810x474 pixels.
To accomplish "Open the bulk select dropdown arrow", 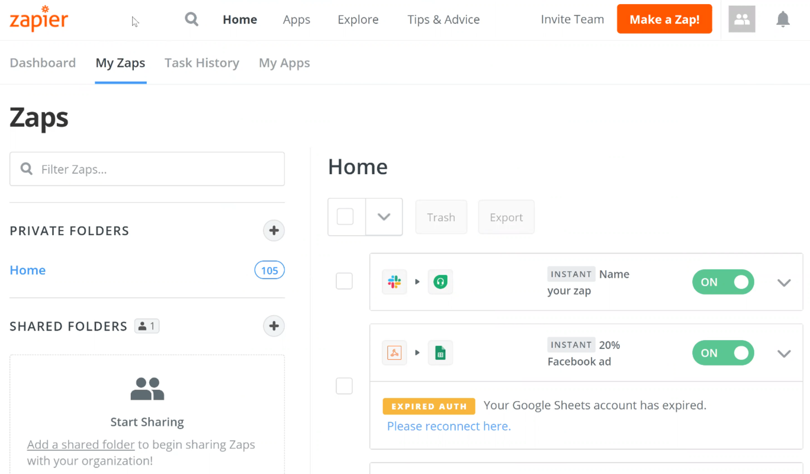I will tap(384, 217).
